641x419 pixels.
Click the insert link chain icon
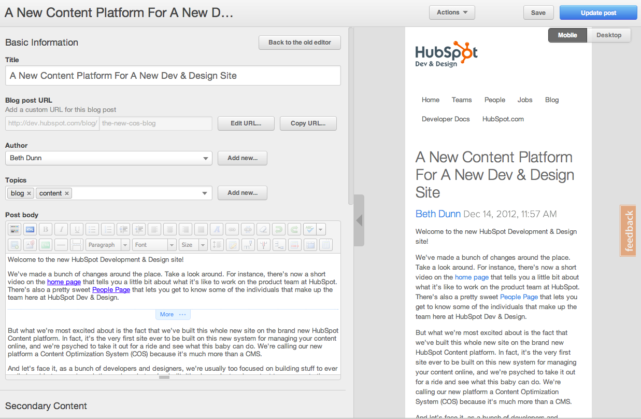point(232,229)
